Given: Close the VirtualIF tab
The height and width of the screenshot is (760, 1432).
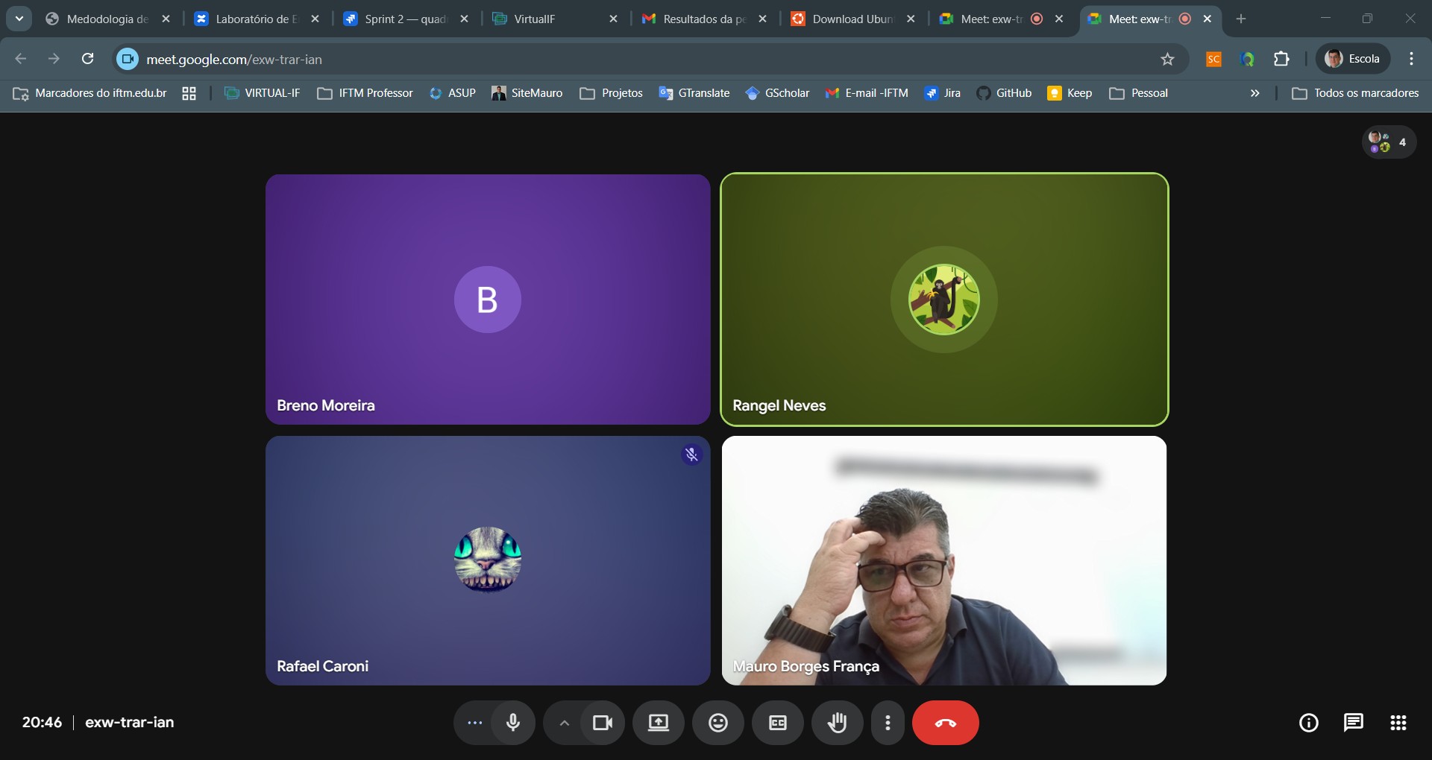Looking at the screenshot, I should pos(613,19).
